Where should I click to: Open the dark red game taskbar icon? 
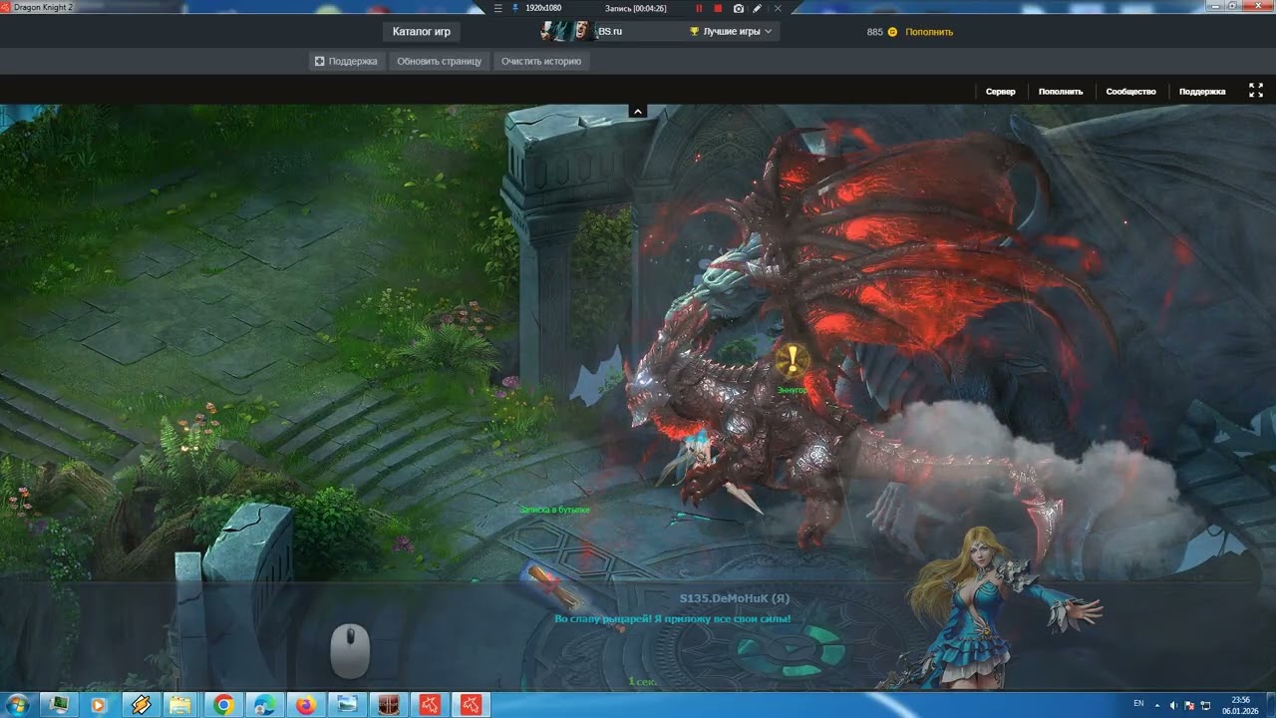(x=389, y=704)
